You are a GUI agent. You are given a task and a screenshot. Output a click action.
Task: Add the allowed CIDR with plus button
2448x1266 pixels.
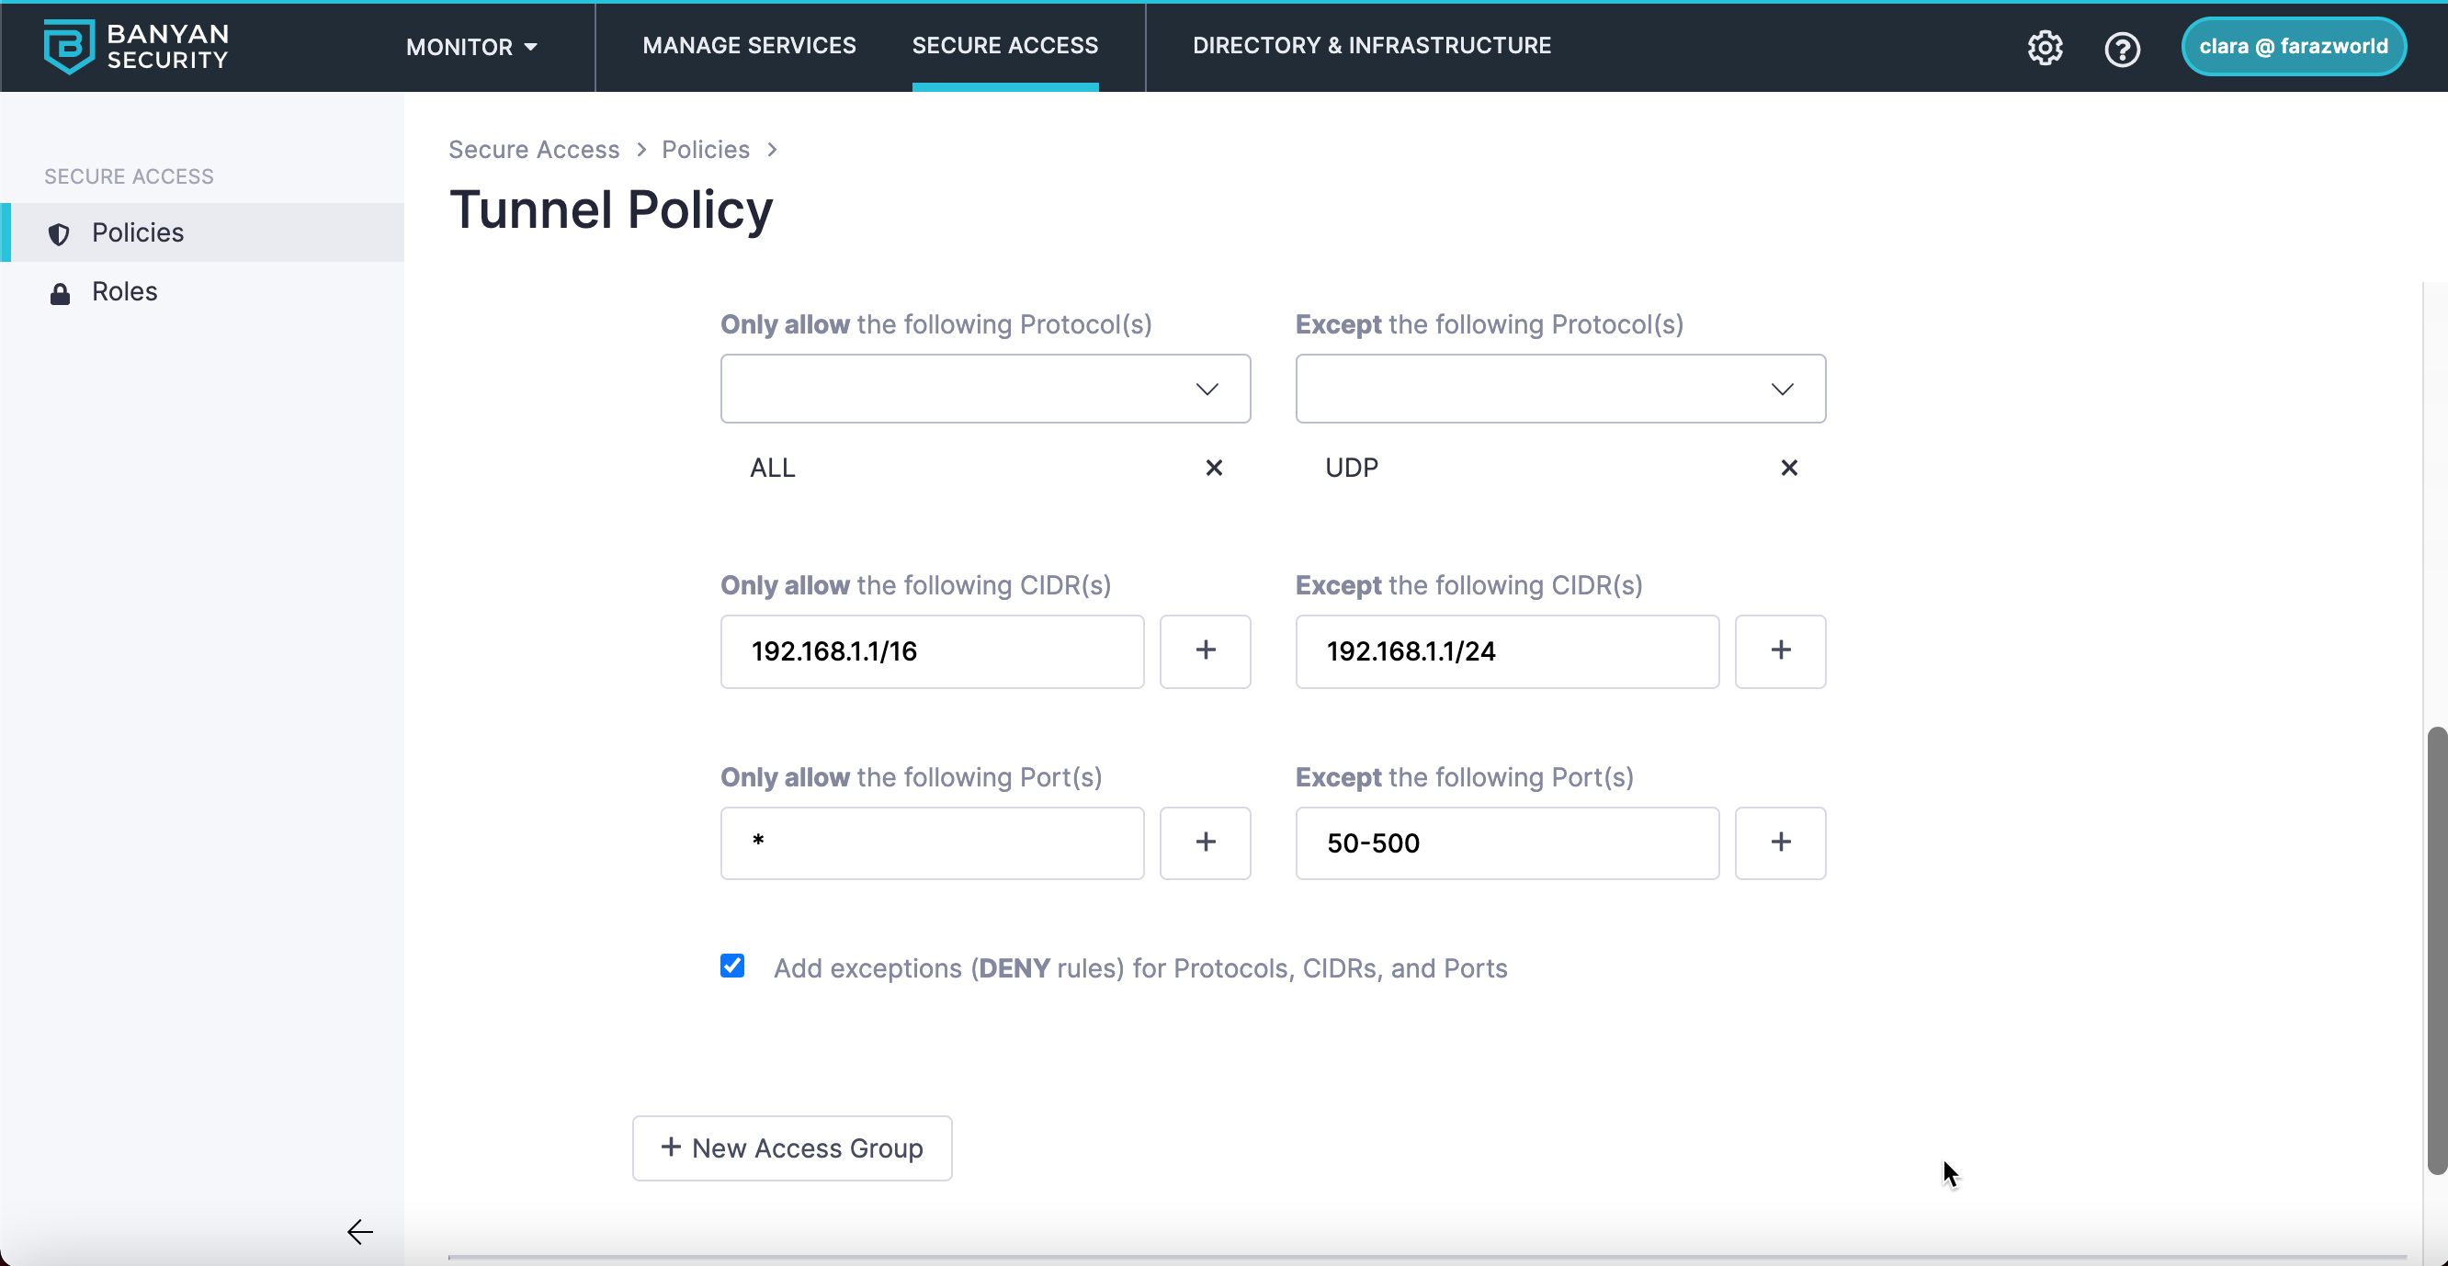(x=1205, y=651)
